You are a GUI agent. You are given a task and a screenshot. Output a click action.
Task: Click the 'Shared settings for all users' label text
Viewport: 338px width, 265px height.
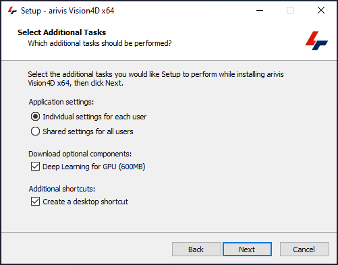coord(88,131)
